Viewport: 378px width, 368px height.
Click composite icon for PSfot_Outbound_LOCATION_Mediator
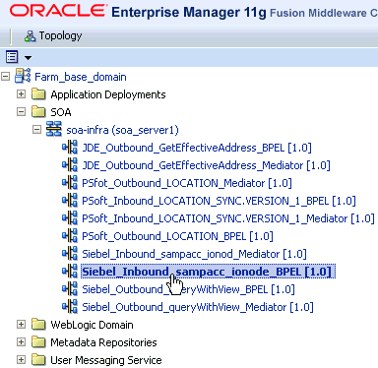(x=70, y=183)
